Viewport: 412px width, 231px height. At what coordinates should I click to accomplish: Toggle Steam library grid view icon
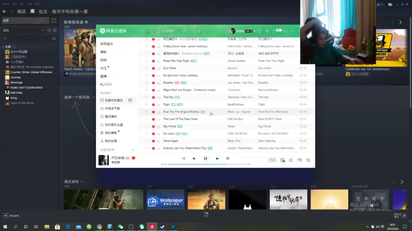[54, 21]
